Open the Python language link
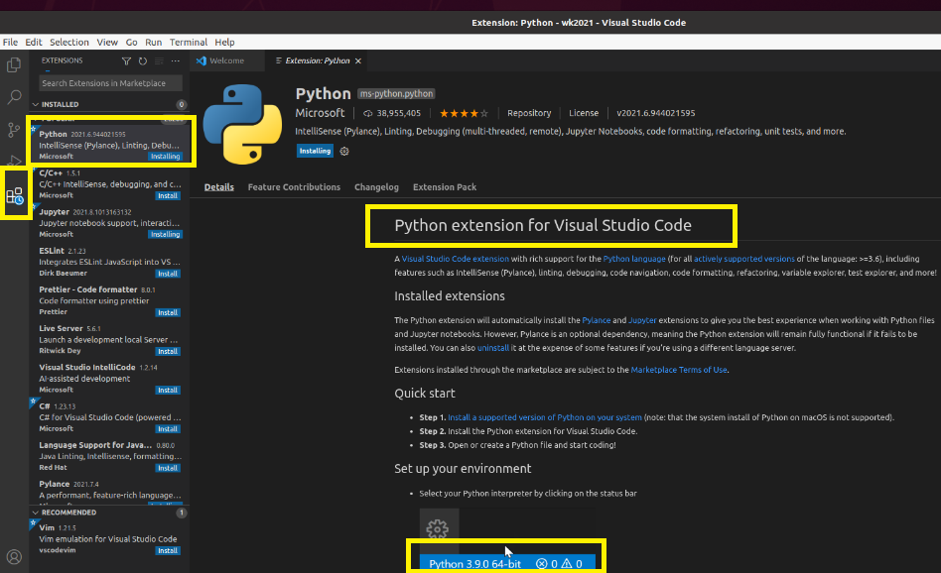The width and height of the screenshot is (941, 573). pos(634,259)
